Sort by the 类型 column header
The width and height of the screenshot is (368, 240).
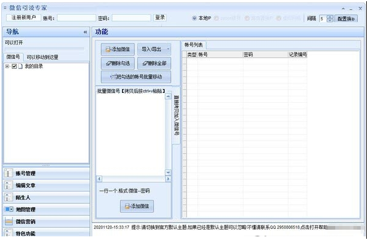pos(192,55)
